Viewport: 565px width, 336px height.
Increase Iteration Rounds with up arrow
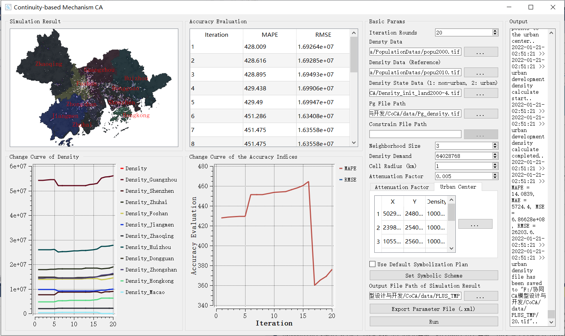[495, 31]
